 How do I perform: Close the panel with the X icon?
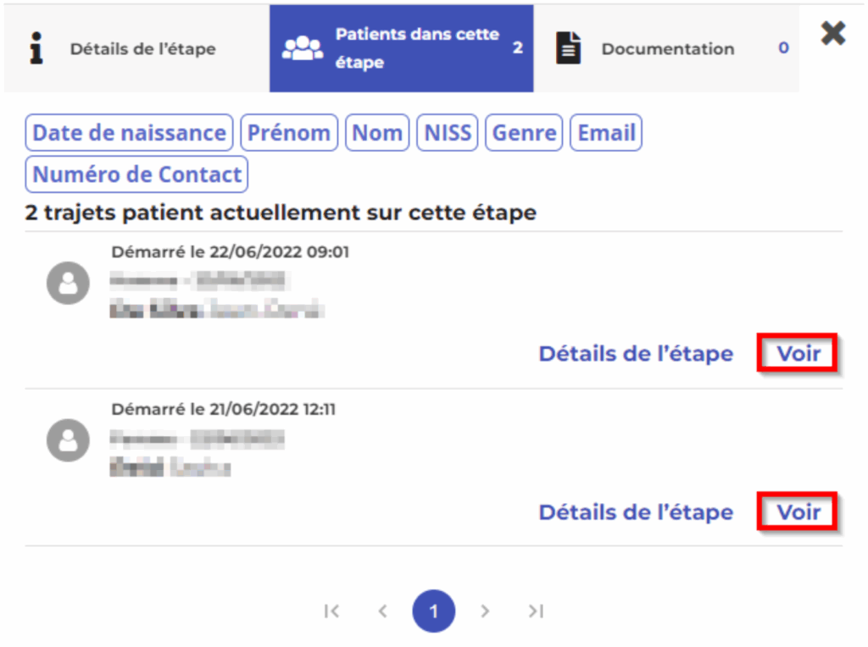(x=833, y=34)
